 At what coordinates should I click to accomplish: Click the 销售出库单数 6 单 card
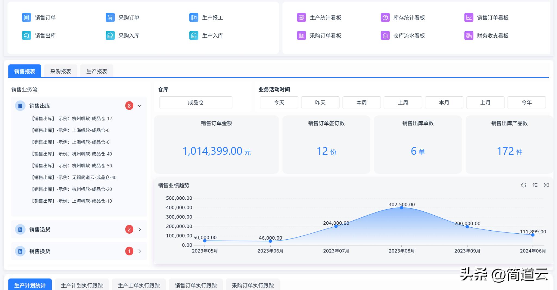click(x=418, y=145)
